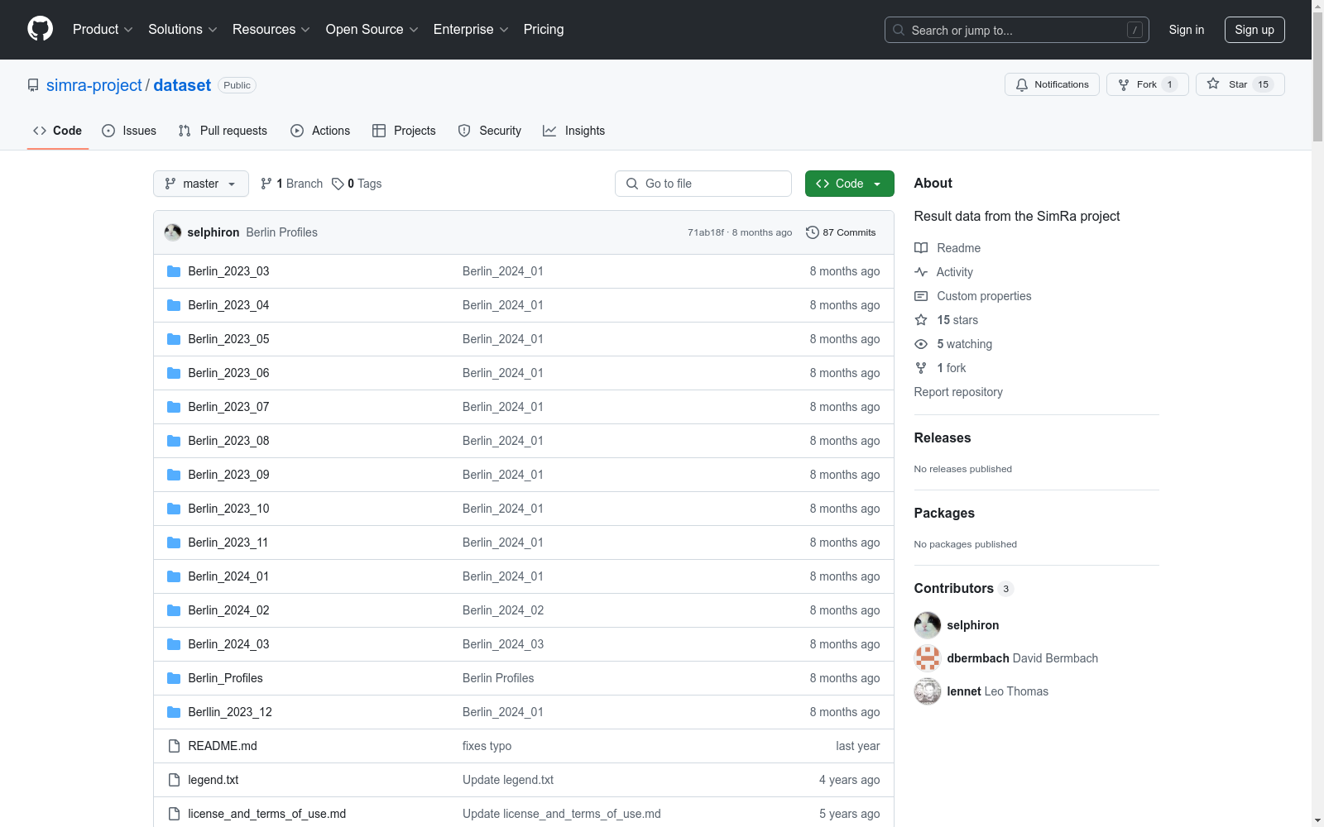Switch to the Insights tab
This screenshot has height=827, width=1324.
[573, 131]
